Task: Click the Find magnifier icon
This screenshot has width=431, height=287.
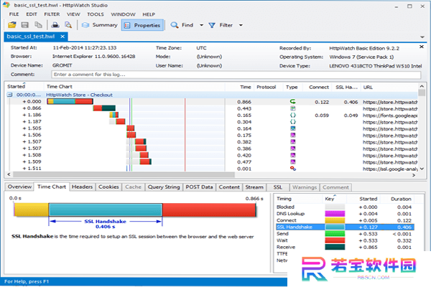Action: (x=175, y=25)
